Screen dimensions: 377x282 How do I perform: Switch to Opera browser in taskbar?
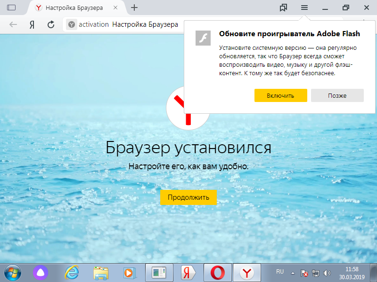pos(218,273)
